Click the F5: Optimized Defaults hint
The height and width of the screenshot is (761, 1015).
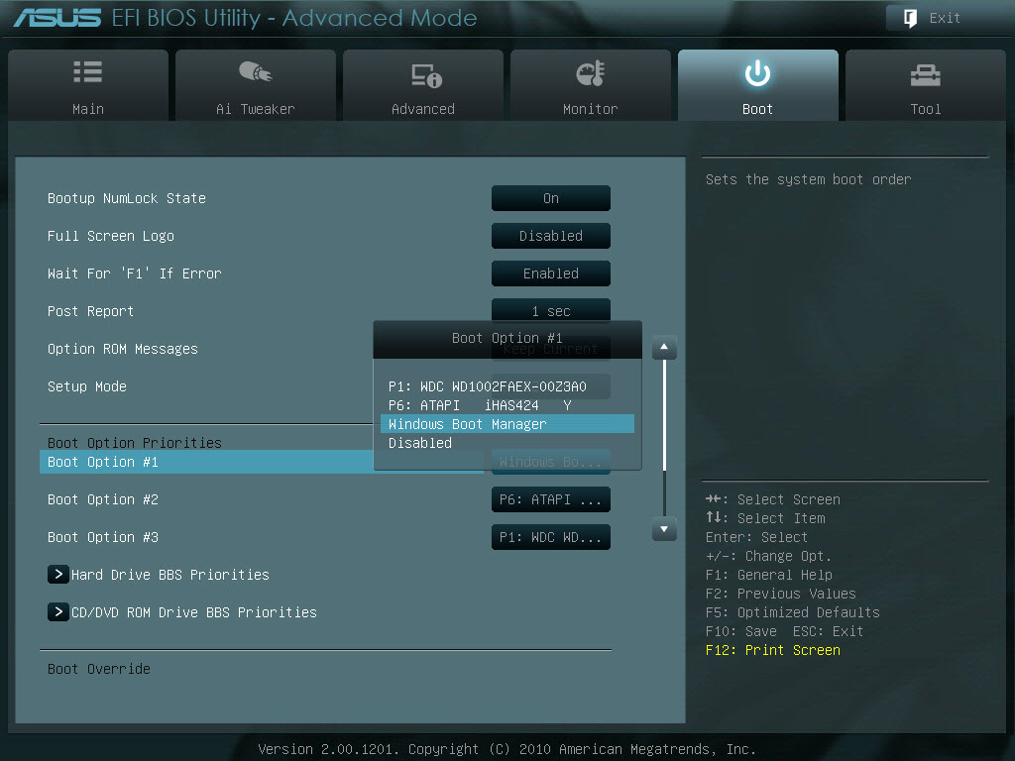792,612
